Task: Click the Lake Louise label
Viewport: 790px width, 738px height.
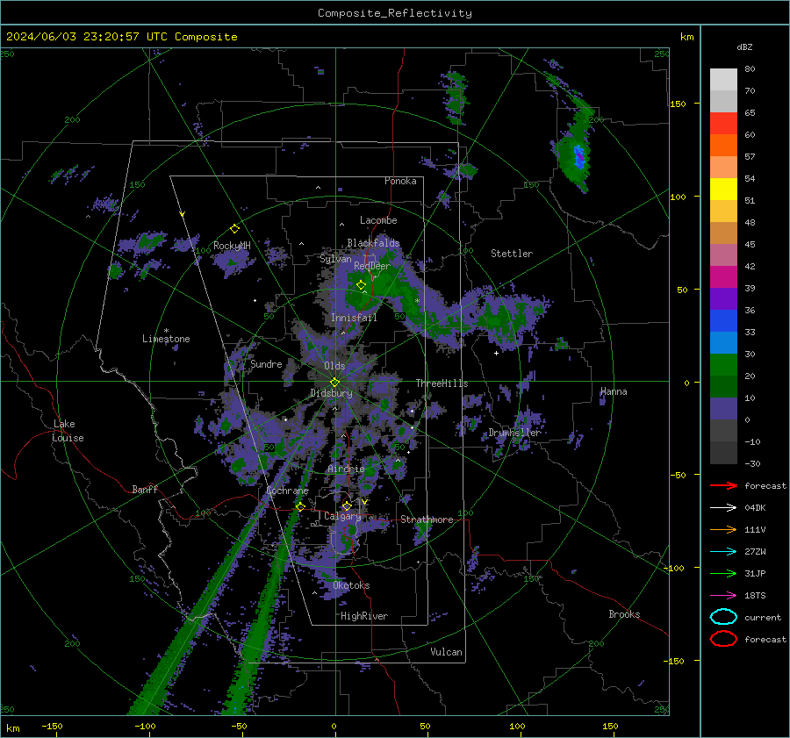Action: tap(68, 431)
